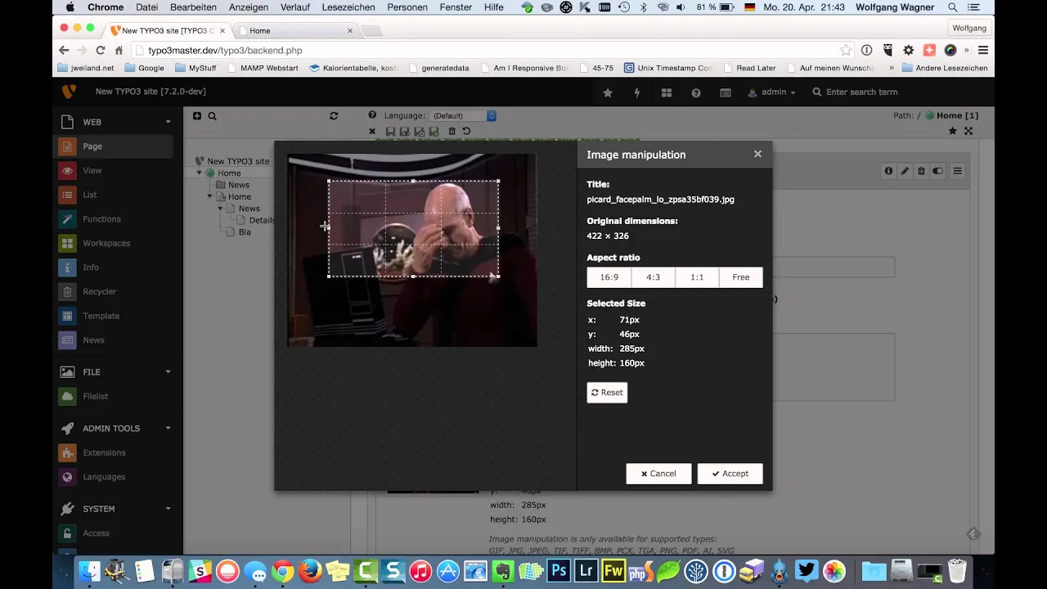Click the Picard facepalm crop preview

click(x=412, y=250)
